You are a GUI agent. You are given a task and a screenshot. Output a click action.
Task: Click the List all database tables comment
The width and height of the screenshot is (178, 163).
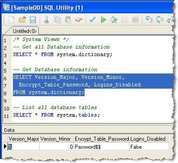(x=55, y=107)
